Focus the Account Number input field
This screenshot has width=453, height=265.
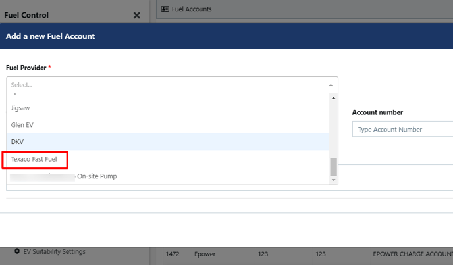click(x=403, y=129)
